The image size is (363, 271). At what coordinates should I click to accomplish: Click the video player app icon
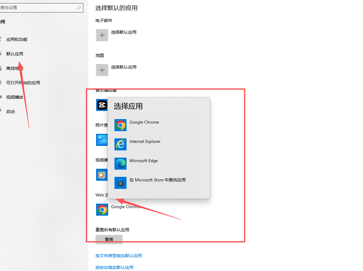[102, 175]
